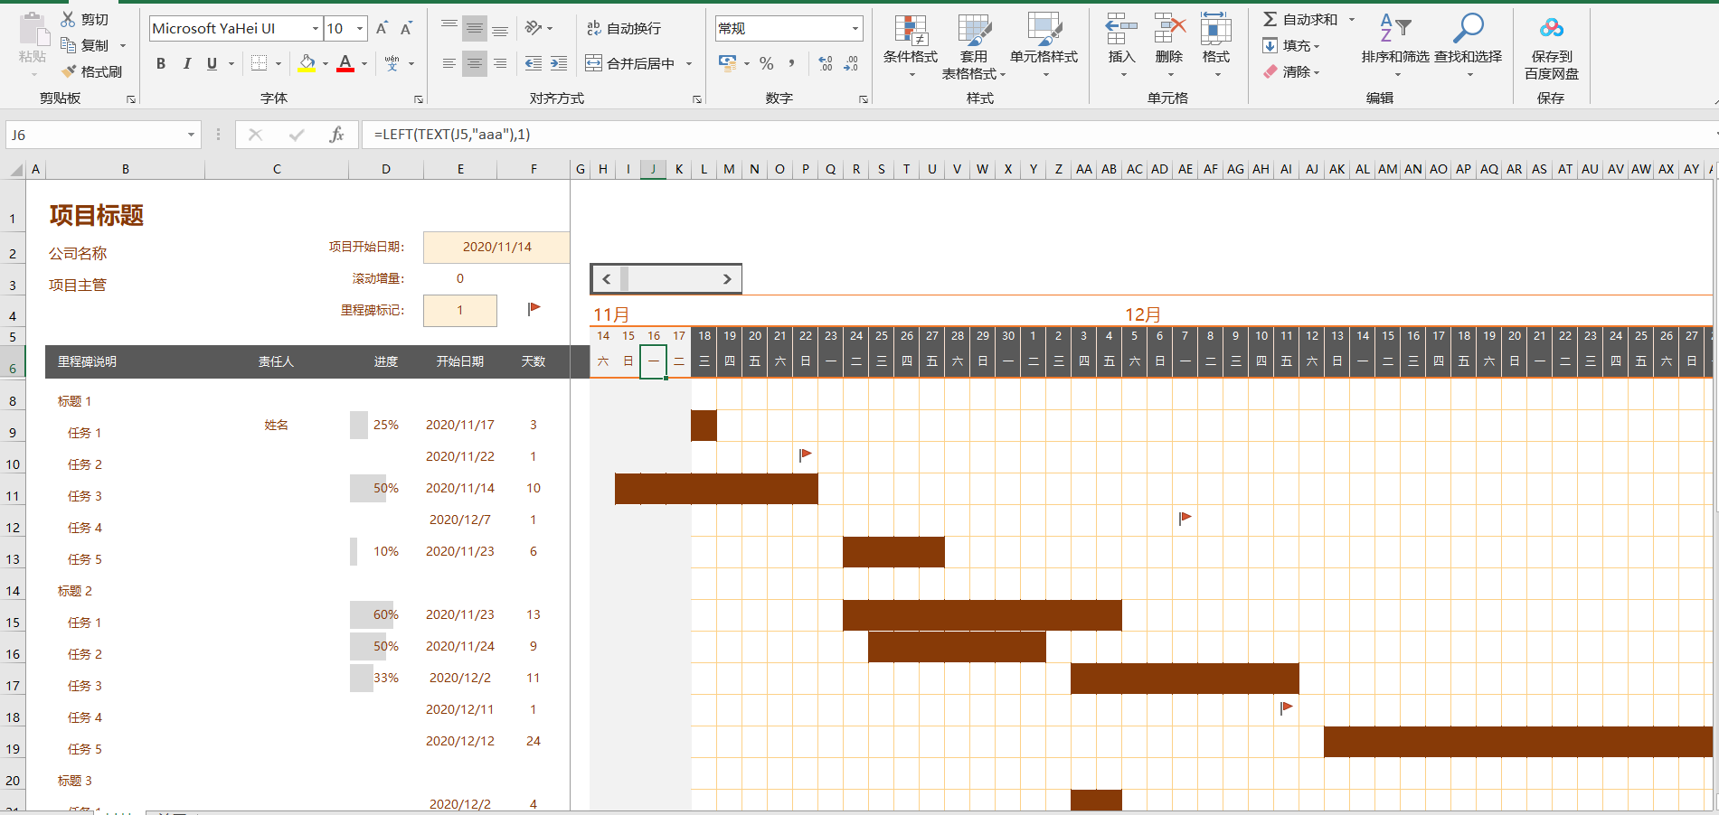1719x815 pixels.
Task: Click column header B
Action: click(126, 169)
